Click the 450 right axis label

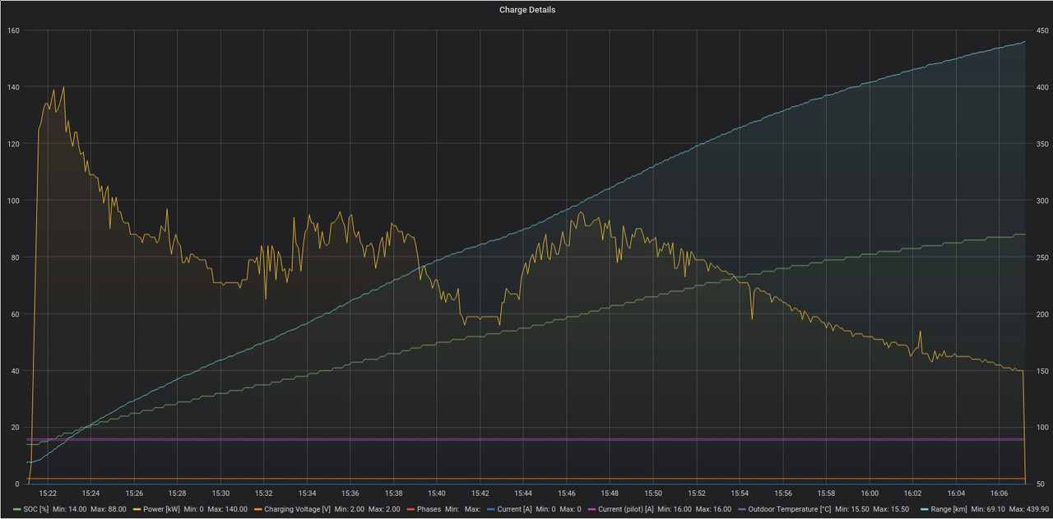tap(1041, 30)
